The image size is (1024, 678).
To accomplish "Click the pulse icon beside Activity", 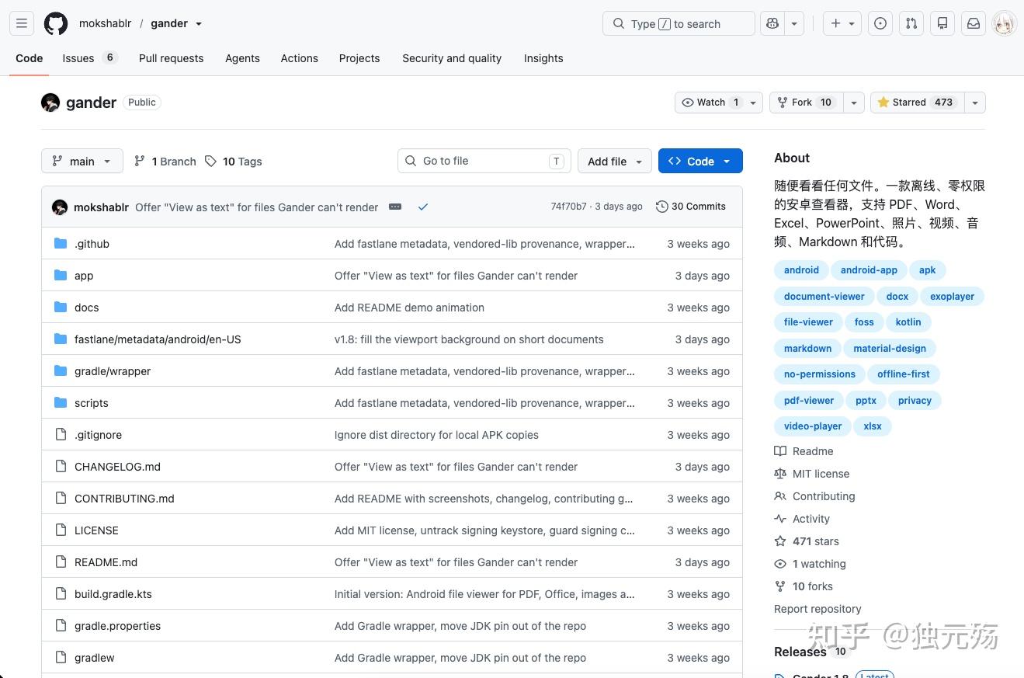I will point(780,519).
